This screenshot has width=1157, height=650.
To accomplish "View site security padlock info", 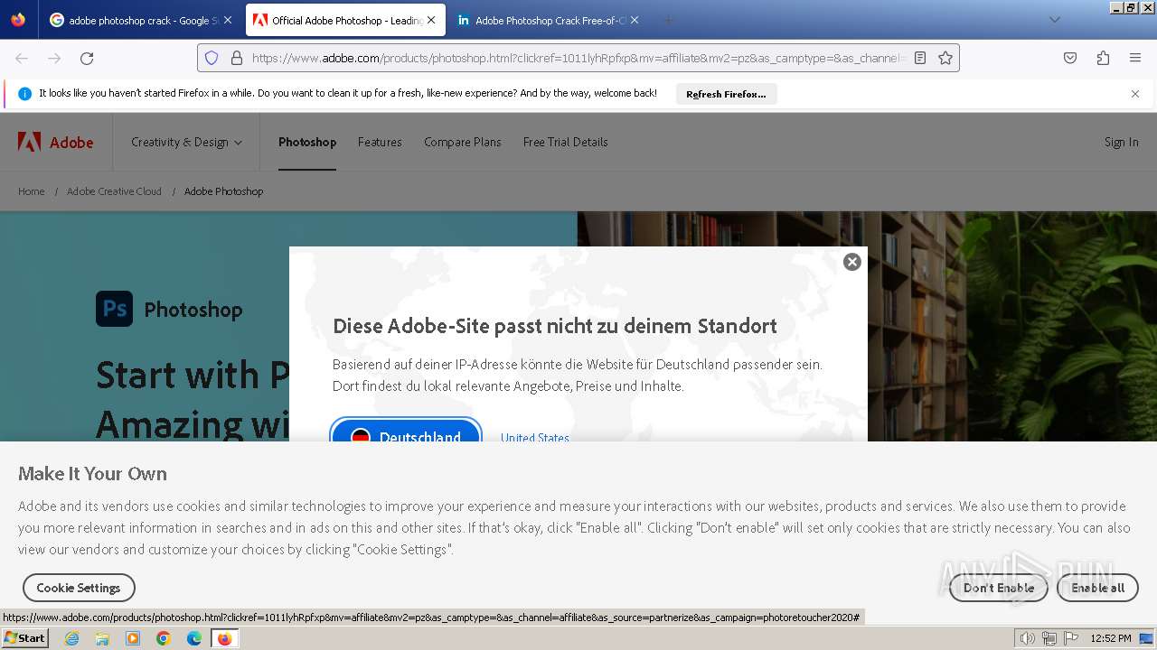I will (x=237, y=58).
